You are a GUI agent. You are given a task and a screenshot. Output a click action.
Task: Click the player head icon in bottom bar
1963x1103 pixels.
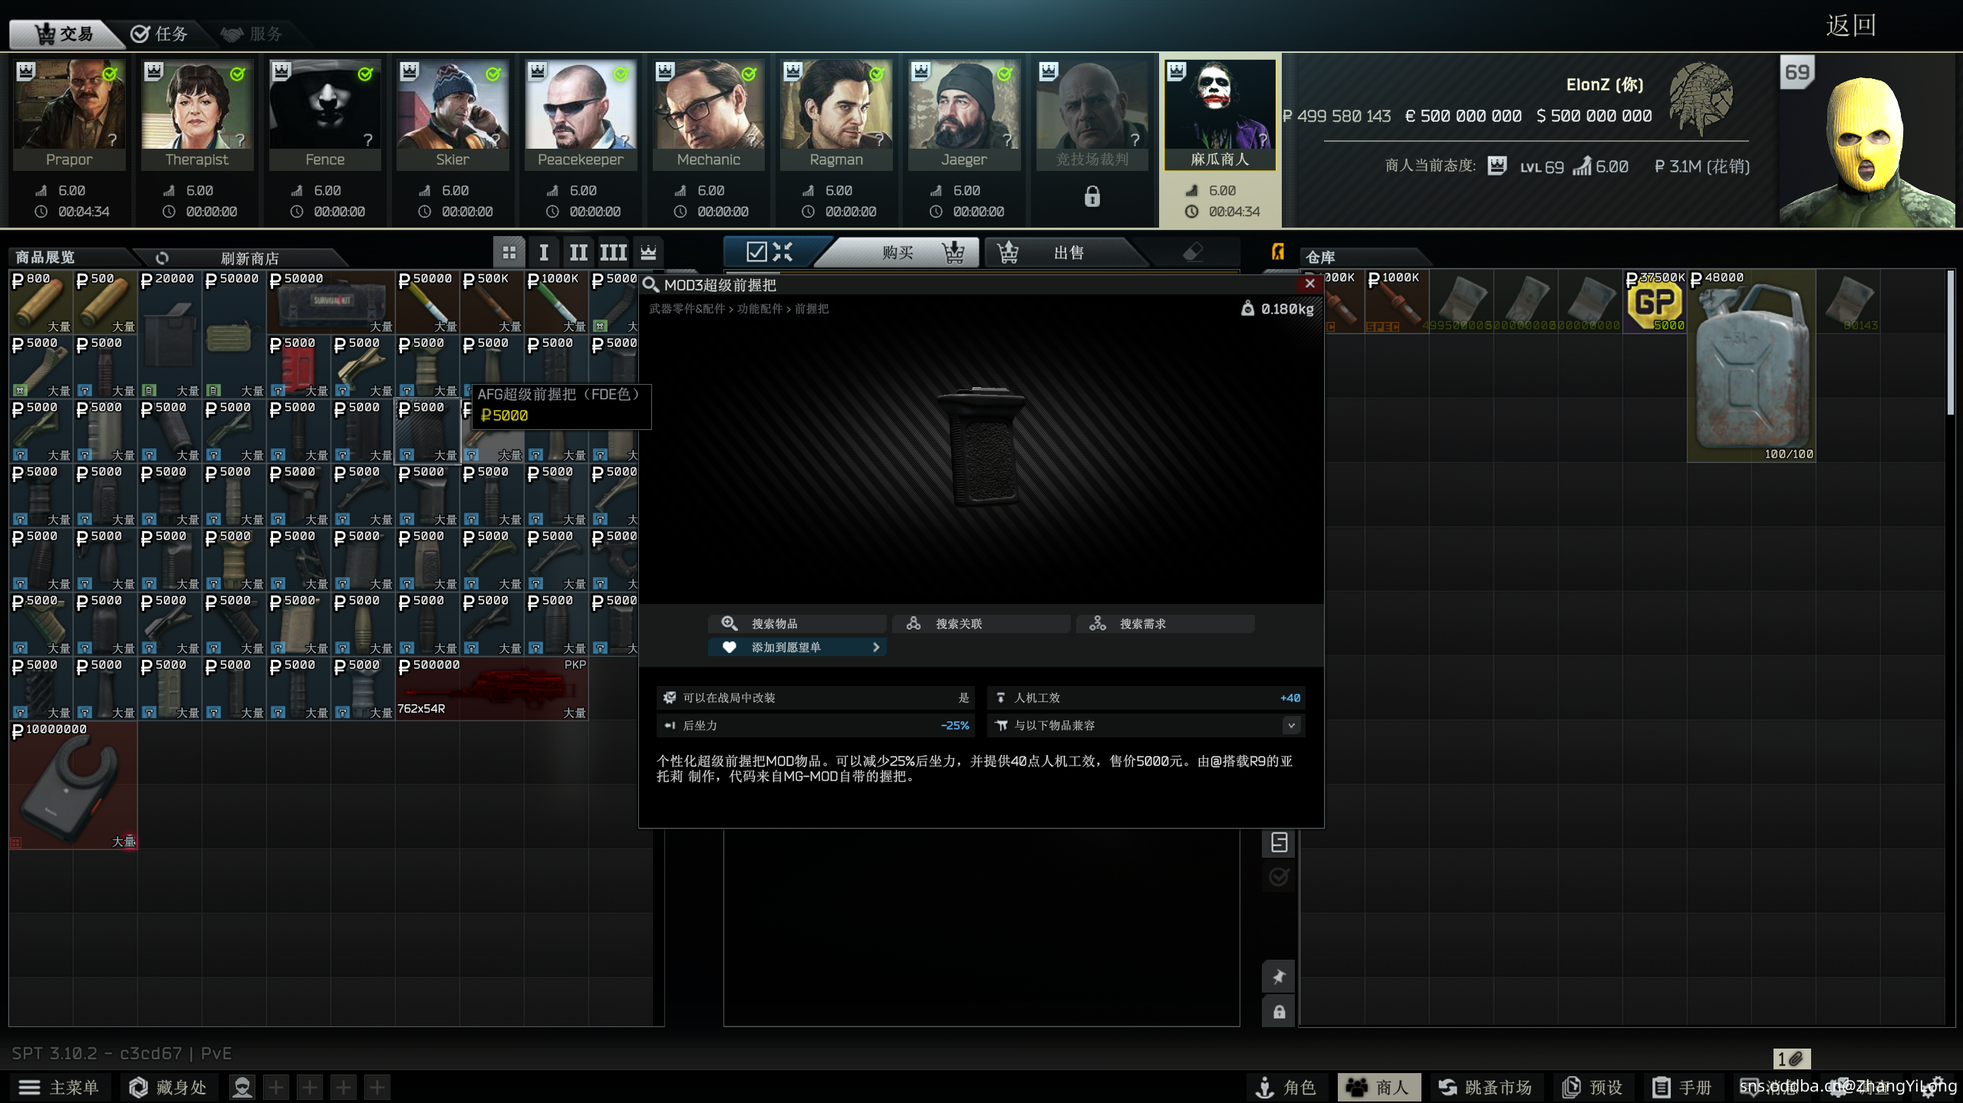[x=242, y=1088]
